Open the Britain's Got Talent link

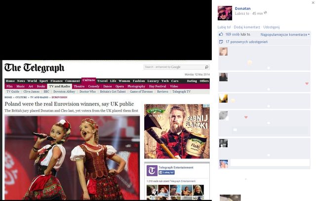point(113,91)
